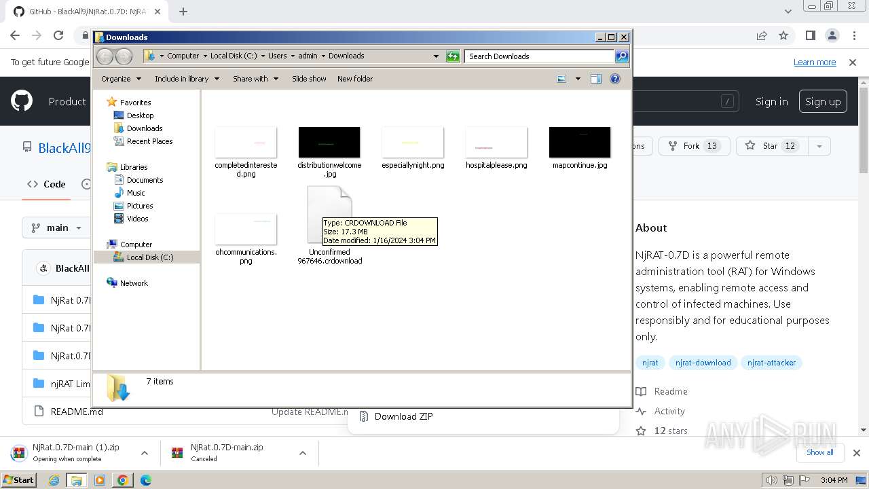The height and width of the screenshot is (489, 869).
Task: Expand options for NjRat.0.7D-main (1).zip download
Action: click(x=144, y=453)
